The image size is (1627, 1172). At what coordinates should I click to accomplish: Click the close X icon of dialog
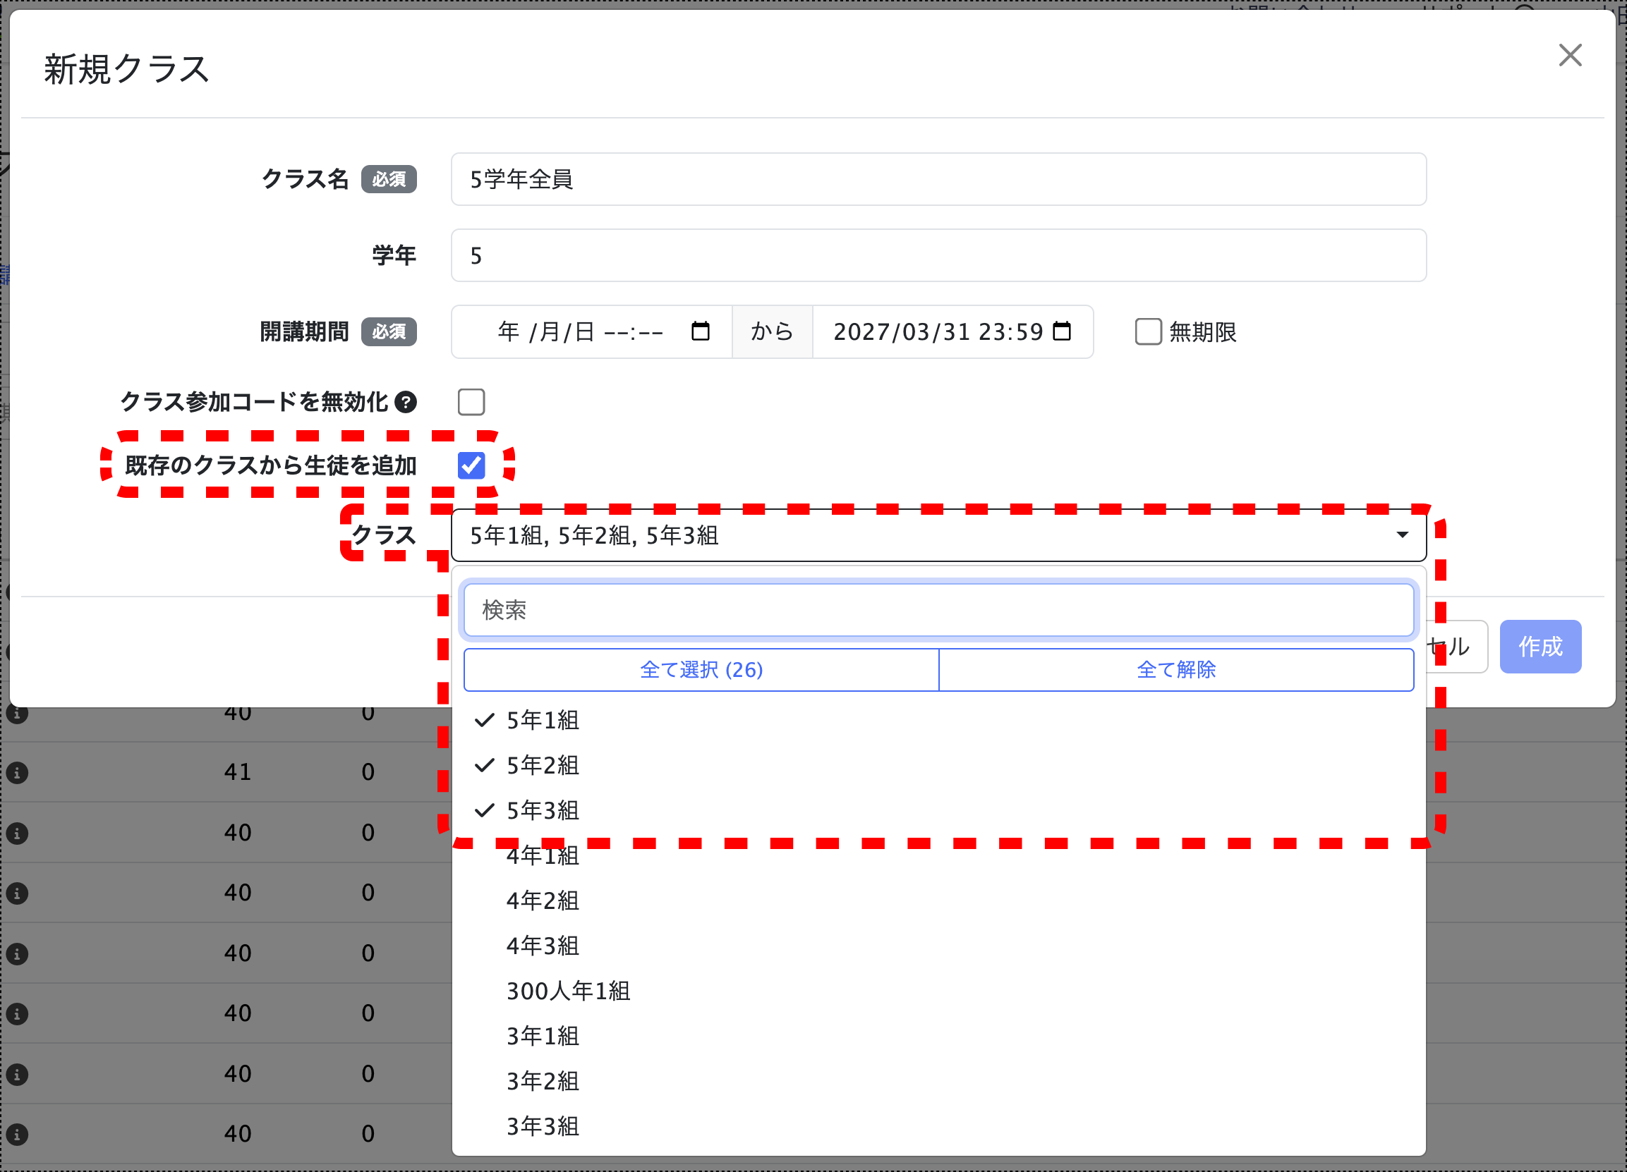[1570, 55]
